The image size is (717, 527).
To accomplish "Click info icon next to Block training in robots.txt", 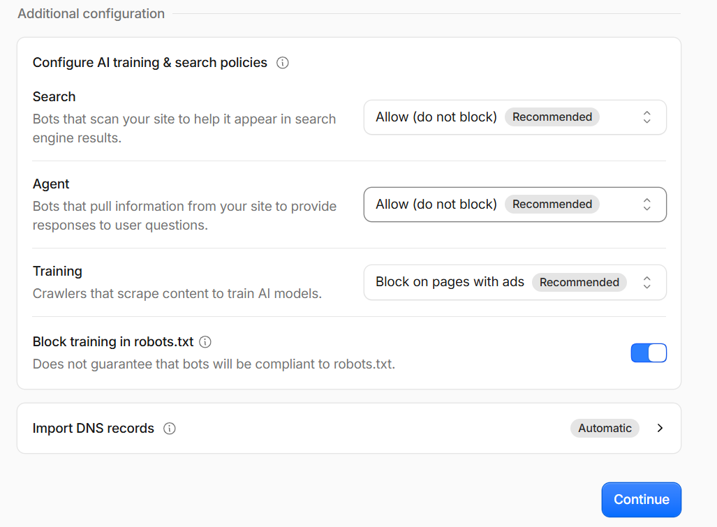I will tap(205, 342).
